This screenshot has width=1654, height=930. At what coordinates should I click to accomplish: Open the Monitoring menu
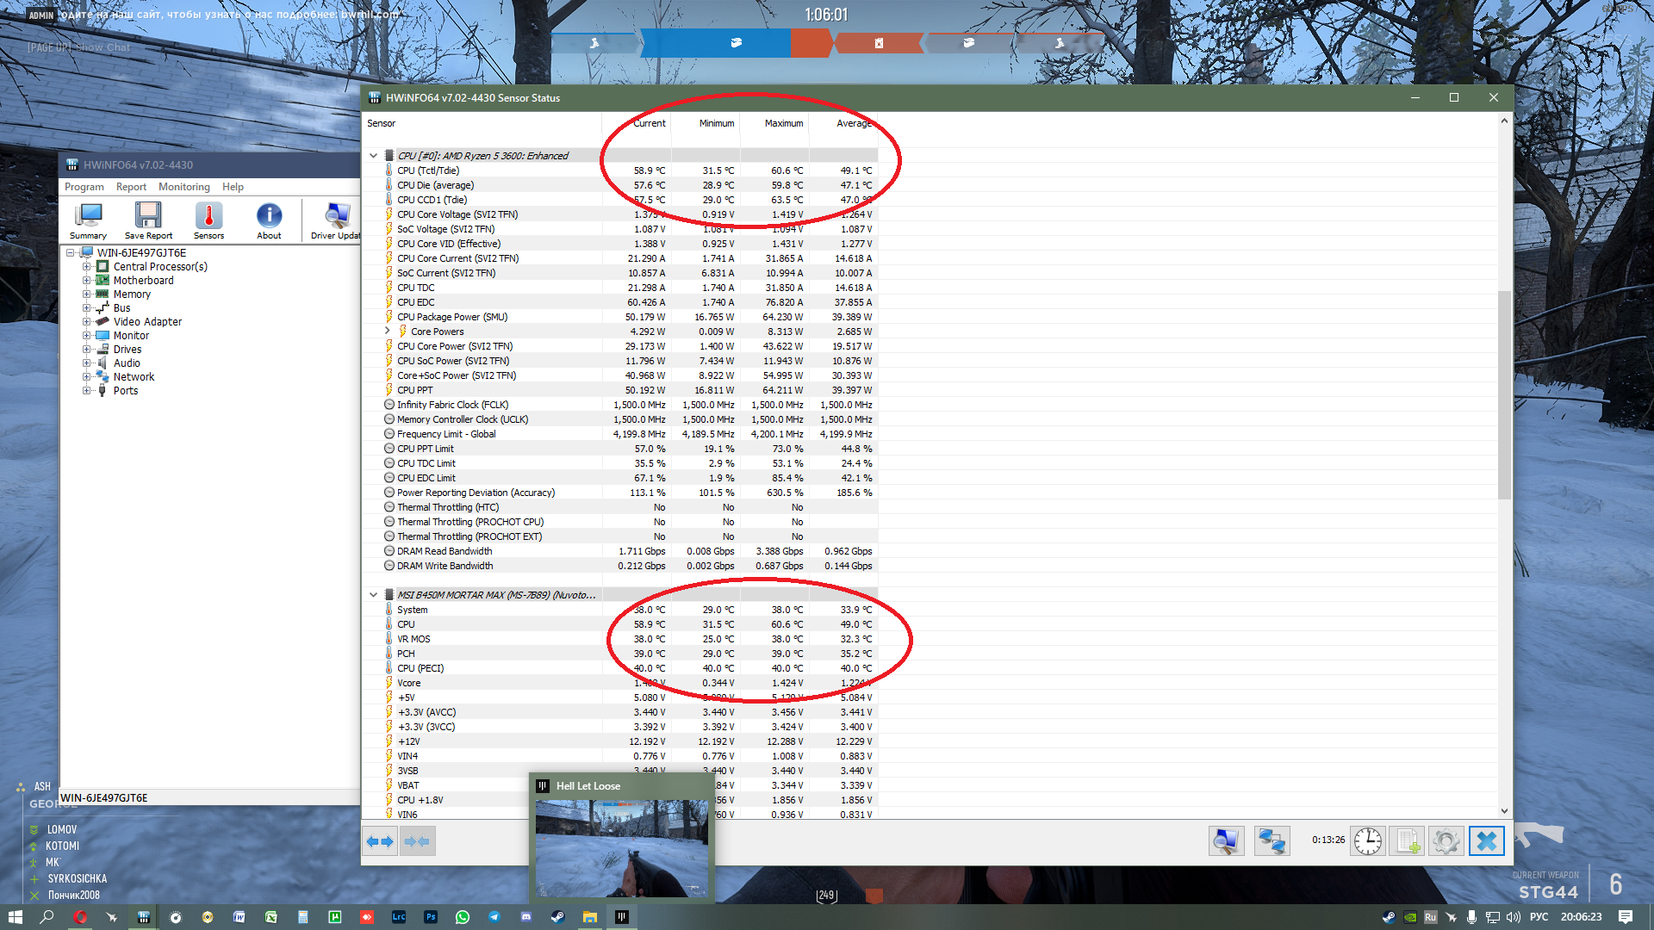(183, 187)
